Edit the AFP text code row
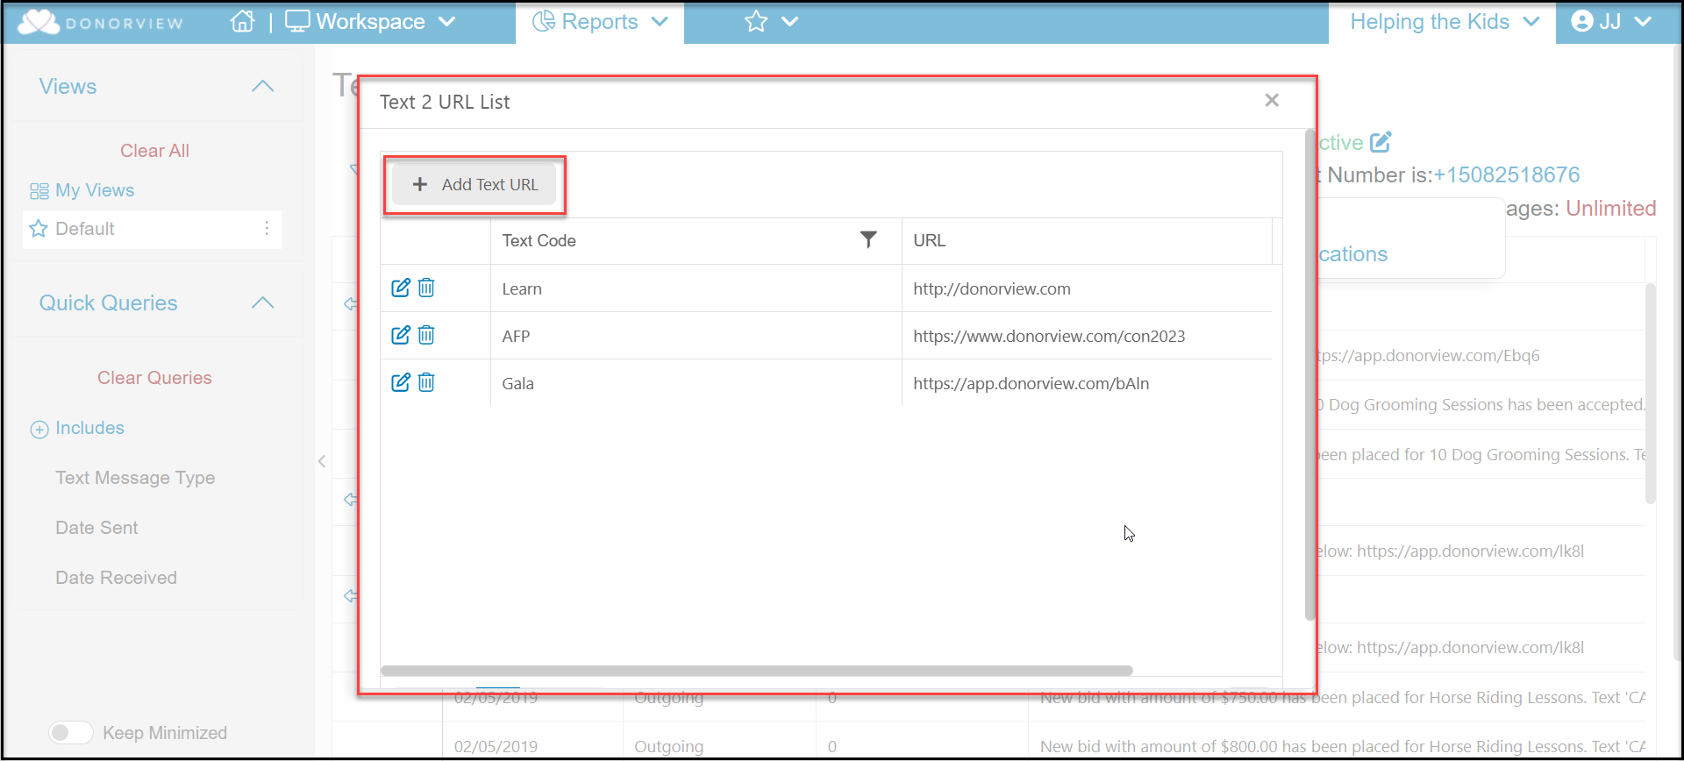This screenshot has width=1684, height=761. 401,335
